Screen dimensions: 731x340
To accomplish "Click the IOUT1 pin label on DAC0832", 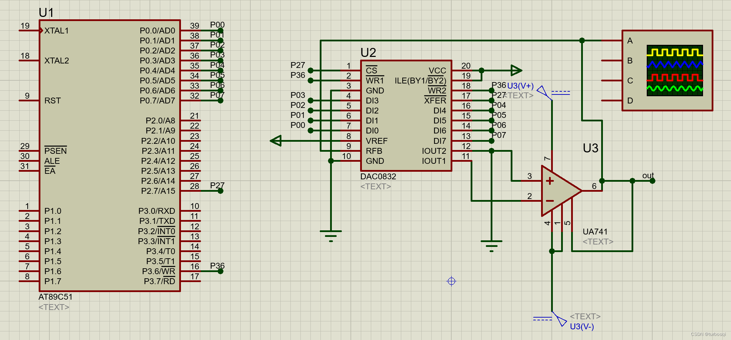I will coord(434,161).
